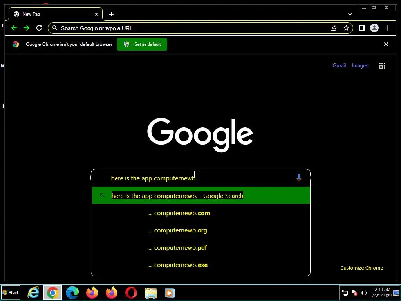Start voice search with microphone icon
The image size is (401, 301).
[299, 178]
